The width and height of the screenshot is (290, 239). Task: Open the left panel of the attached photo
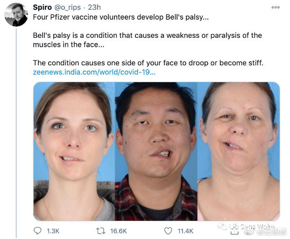point(74,151)
